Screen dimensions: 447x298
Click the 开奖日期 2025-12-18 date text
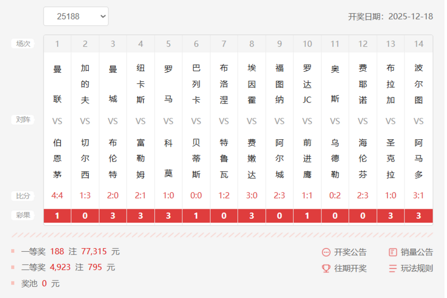(390, 16)
